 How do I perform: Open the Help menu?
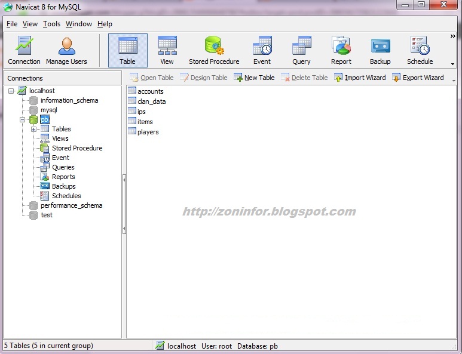coord(105,24)
